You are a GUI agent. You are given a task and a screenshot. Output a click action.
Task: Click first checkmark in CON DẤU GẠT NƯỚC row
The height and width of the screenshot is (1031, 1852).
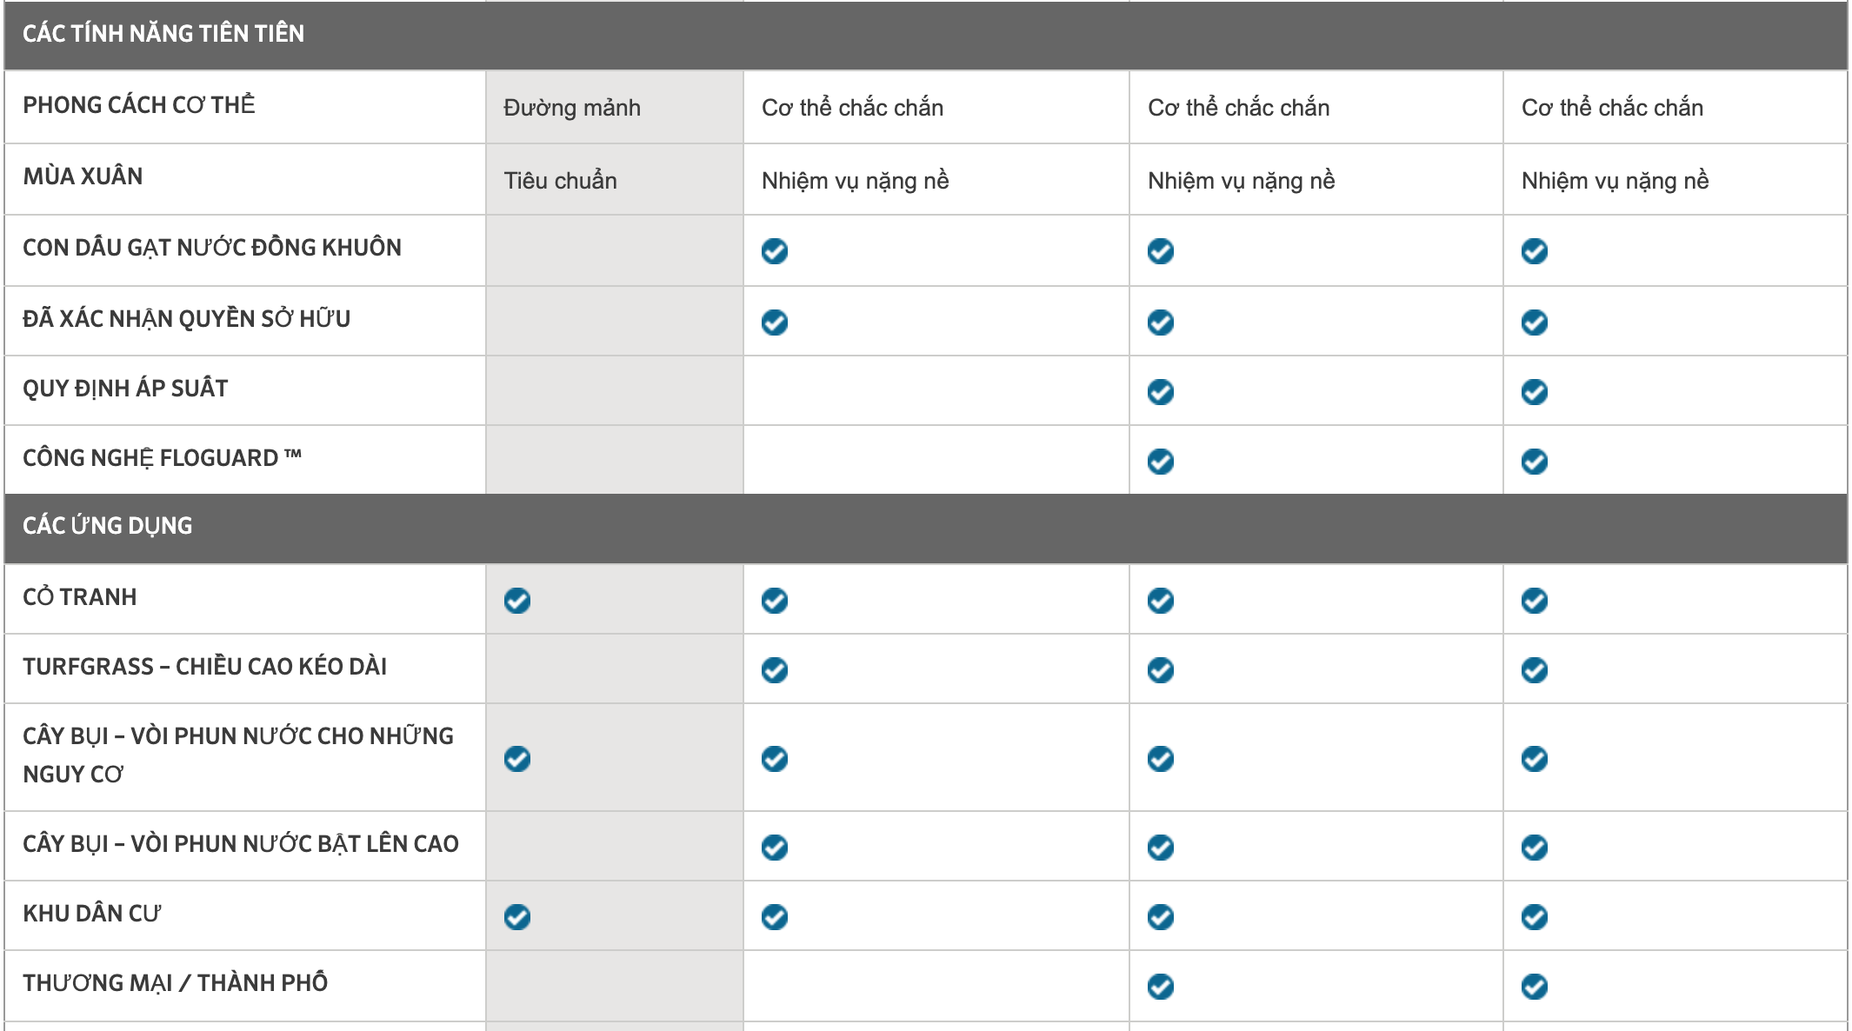coord(775,251)
